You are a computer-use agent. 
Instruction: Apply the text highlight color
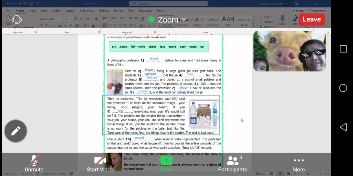coord(85,25)
